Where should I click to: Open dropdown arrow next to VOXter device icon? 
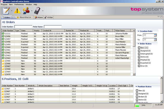tap(43, 11)
